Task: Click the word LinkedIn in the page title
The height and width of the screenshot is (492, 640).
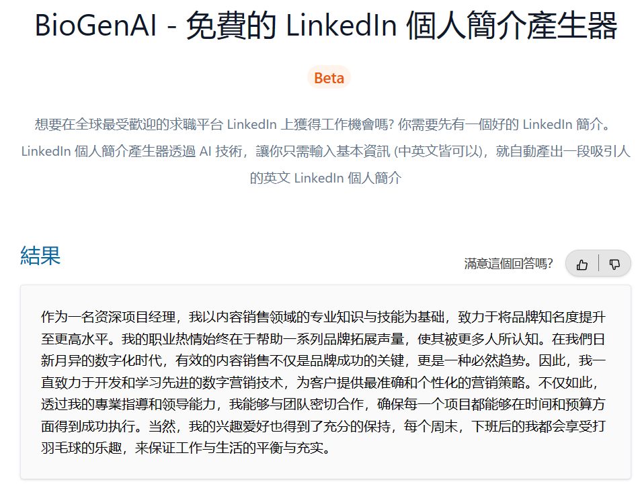Action: coord(342,26)
